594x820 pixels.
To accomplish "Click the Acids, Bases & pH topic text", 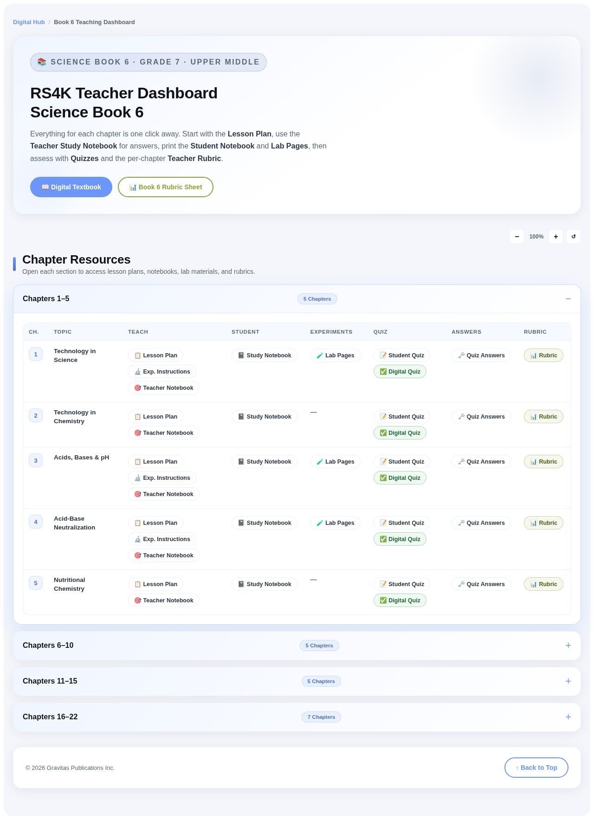I will pyautogui.click(x=82, y=458).
